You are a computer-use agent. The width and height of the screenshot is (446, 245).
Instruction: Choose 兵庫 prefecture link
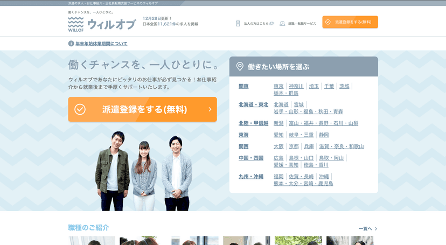coord(309,146)
